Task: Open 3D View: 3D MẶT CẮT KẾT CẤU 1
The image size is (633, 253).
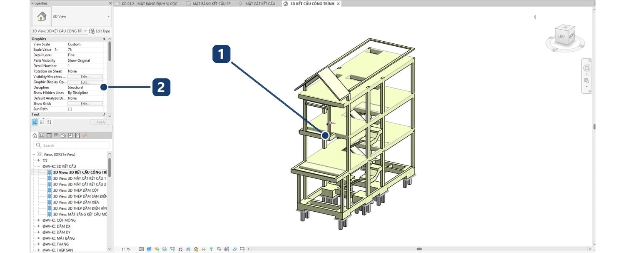Action: (79, 178)
